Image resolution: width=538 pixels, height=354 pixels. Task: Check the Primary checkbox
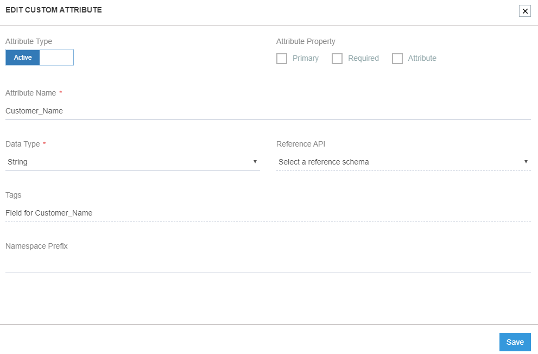click(282, 58)
